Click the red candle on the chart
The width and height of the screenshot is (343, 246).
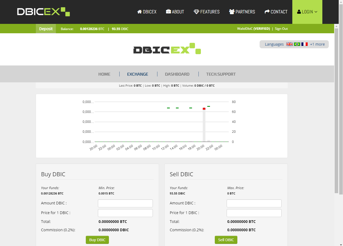(204, 109)
